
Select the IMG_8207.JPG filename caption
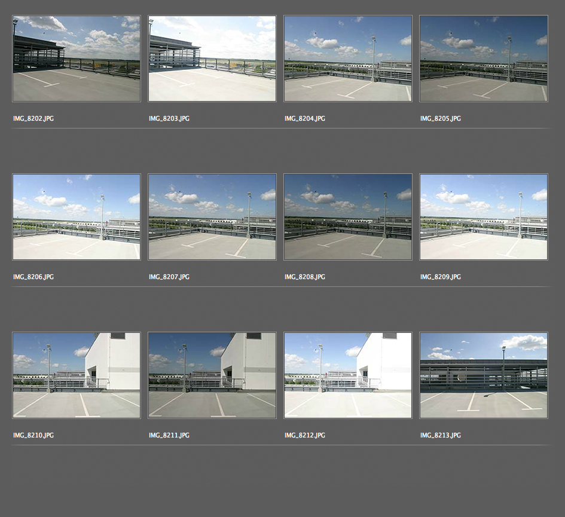coord(169,277)
